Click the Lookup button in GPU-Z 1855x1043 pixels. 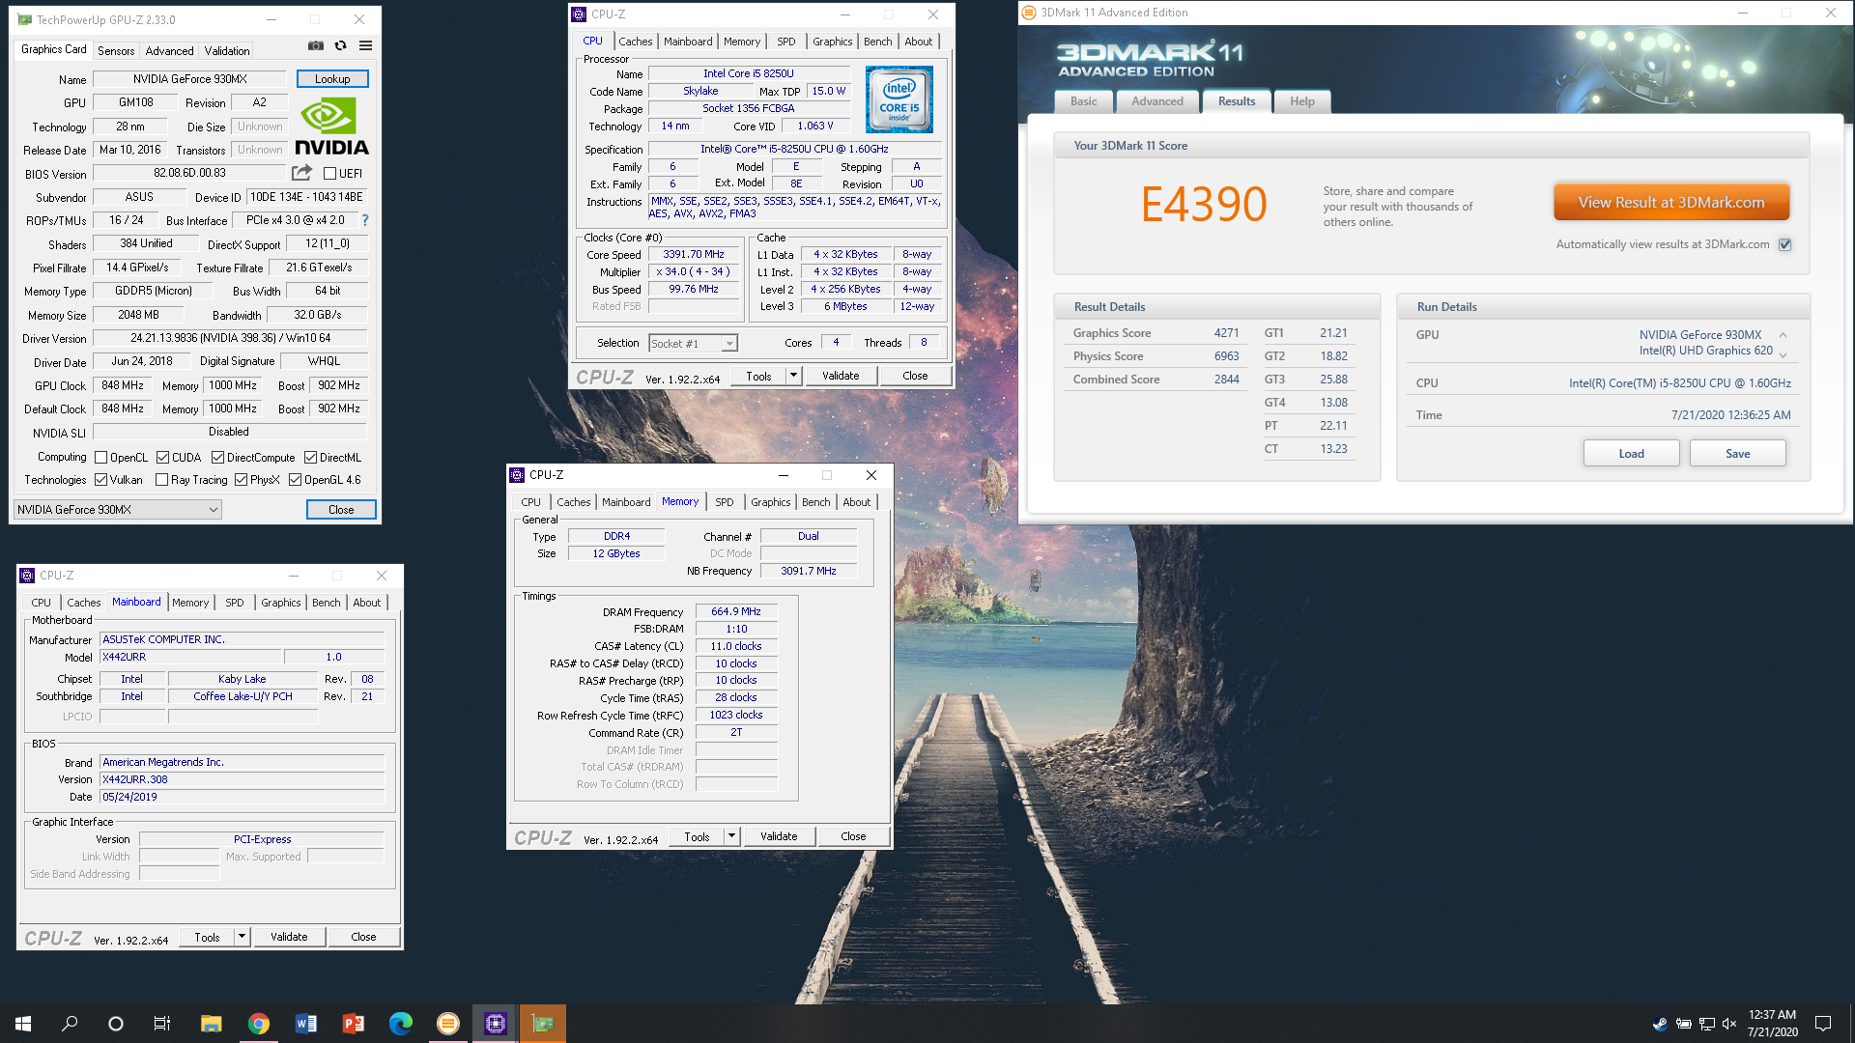332,79
